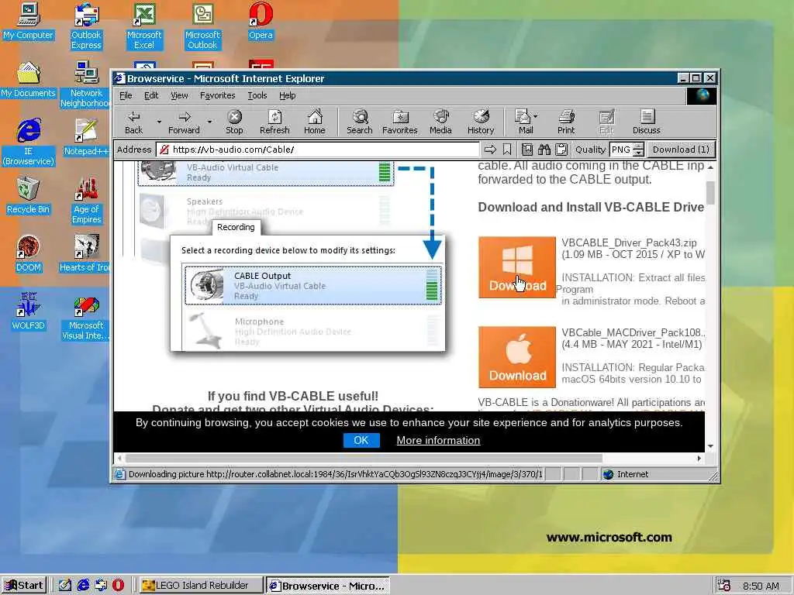Click the Start button

24,586
